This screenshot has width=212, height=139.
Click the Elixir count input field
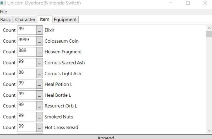tap(27, 30)
